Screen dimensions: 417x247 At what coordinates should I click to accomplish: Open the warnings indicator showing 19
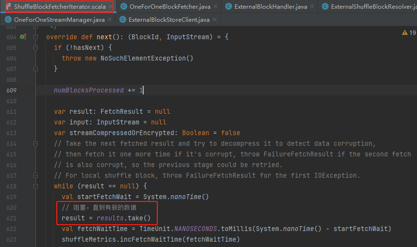(x=409, y=32)
